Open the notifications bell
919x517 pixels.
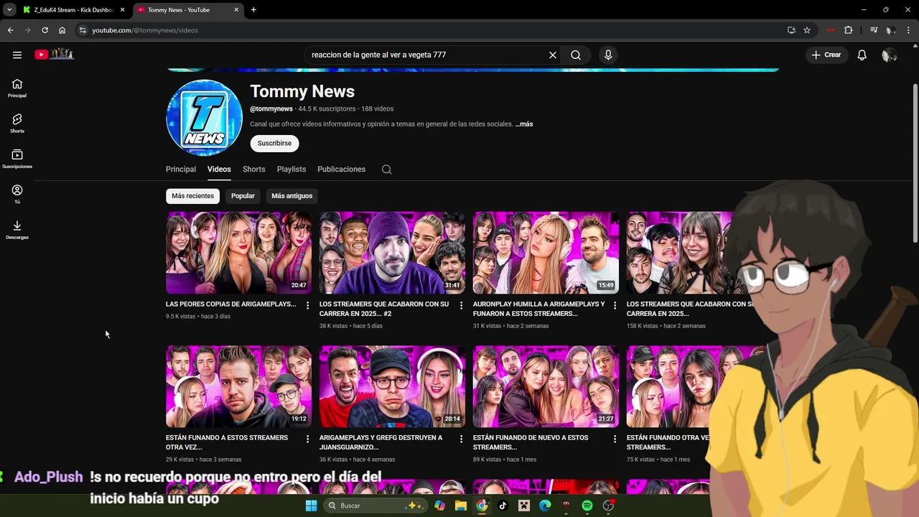(862, 55)
